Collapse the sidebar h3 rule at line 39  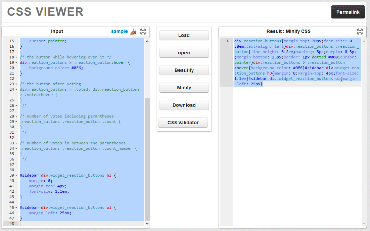pyautogui.click(x=15, y=175)
